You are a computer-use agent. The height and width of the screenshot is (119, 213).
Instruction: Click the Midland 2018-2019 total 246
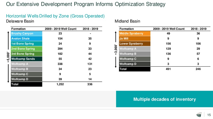[x=198, y=69]
